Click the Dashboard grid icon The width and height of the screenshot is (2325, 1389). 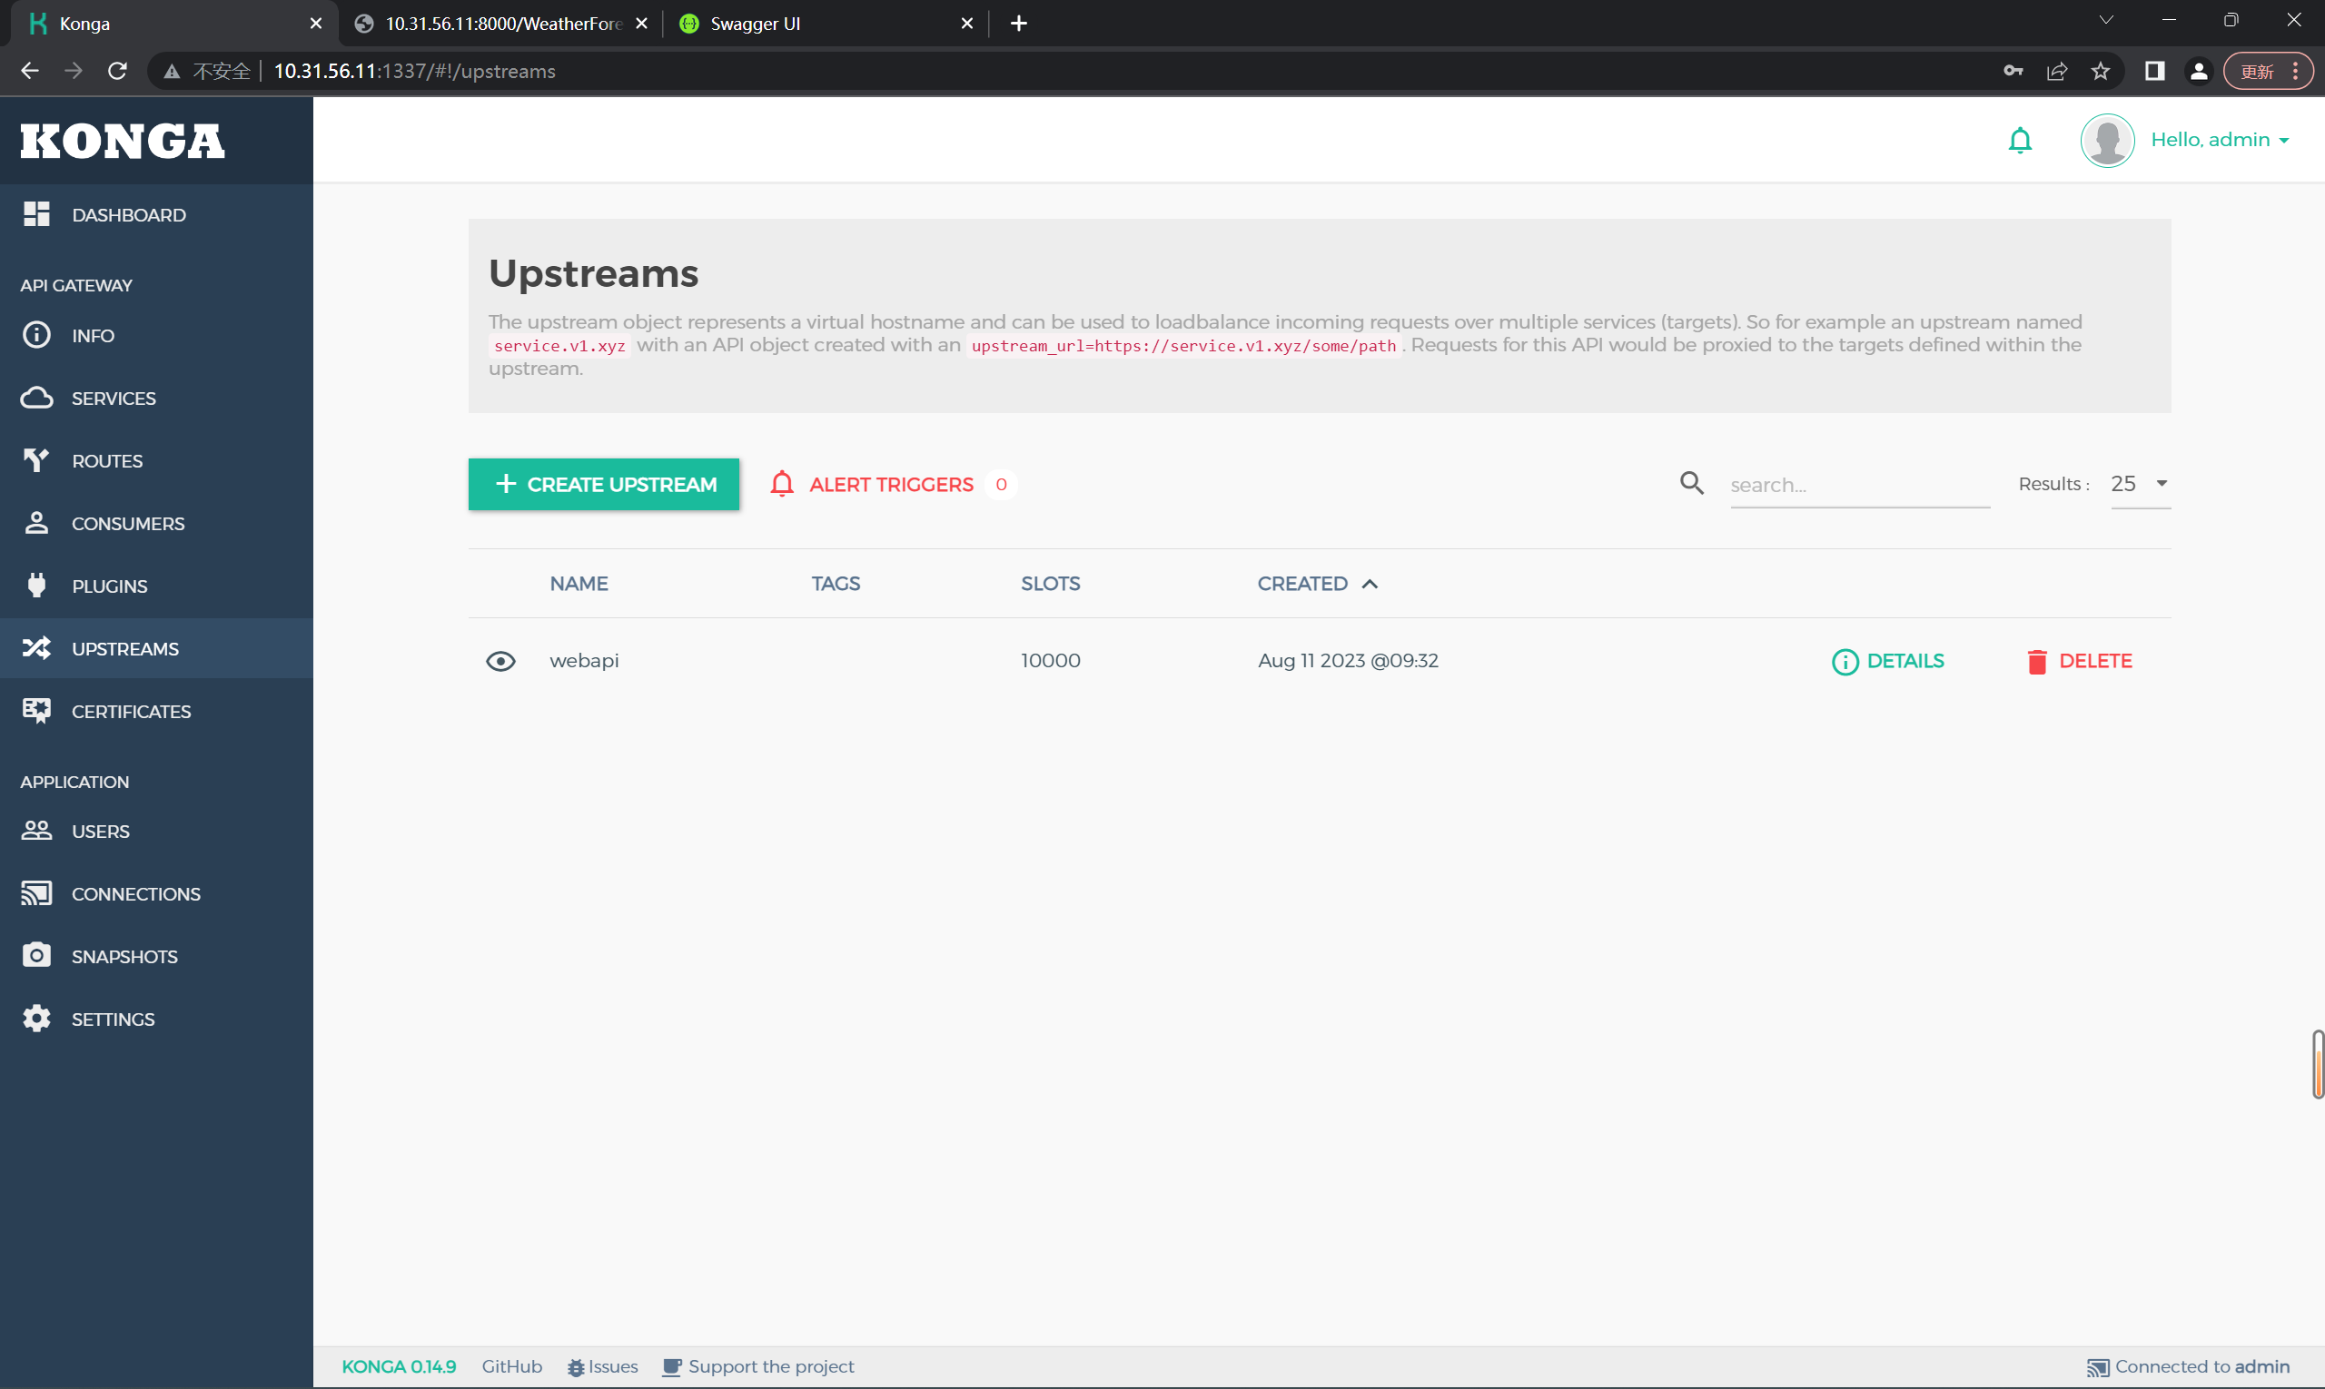[x=36, y=214]
